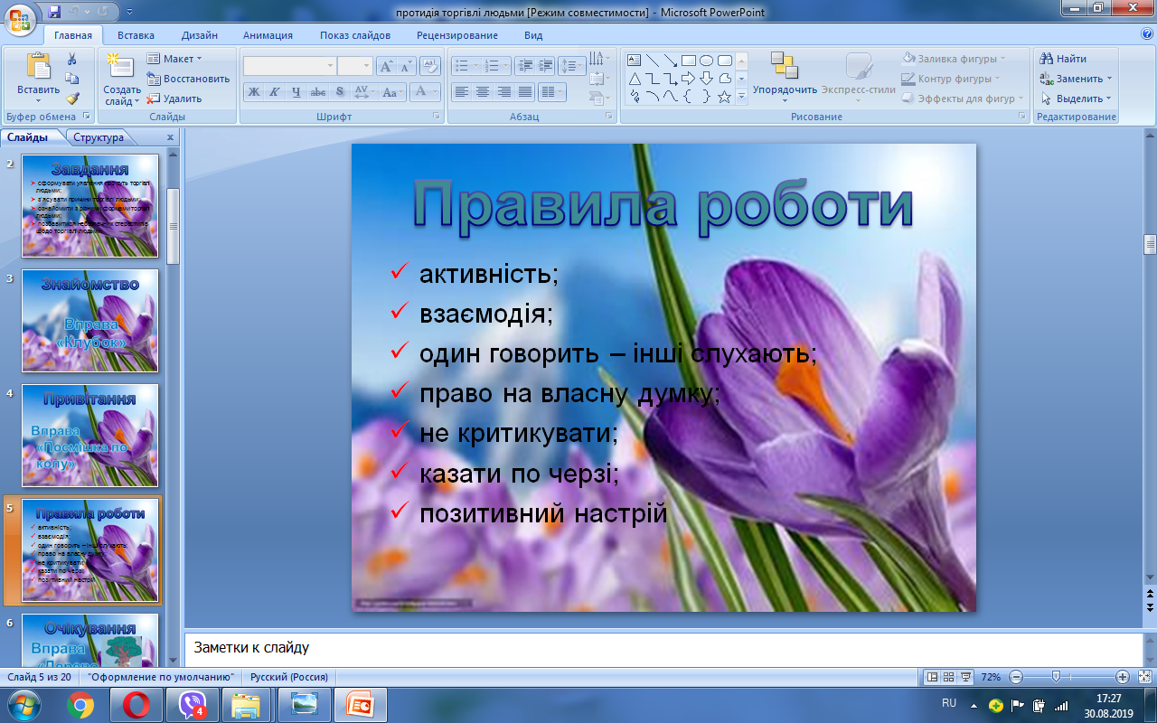The image size is (1157, 723).
Task: Save the presentation from Quick Access toolbar
Action: [x=55, y=12]
